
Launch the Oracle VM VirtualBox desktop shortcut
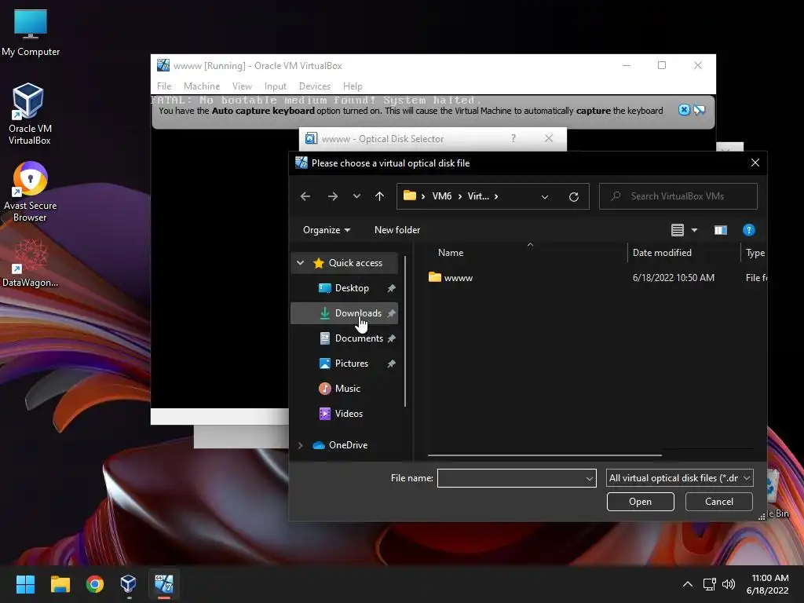29,114
